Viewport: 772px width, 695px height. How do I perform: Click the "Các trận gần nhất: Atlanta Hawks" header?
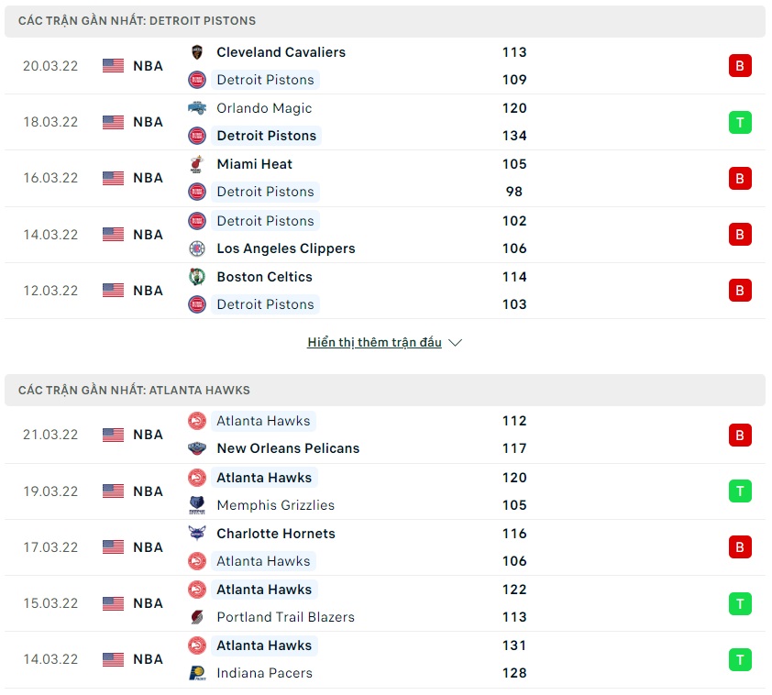click(134, 390)
